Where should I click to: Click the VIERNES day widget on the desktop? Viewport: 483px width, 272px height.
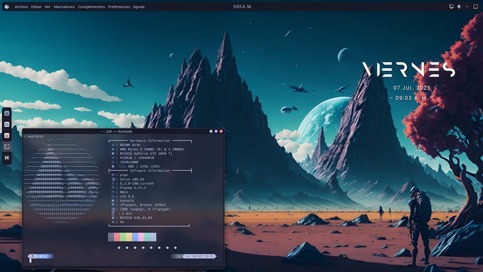click(x=409, y=70)
